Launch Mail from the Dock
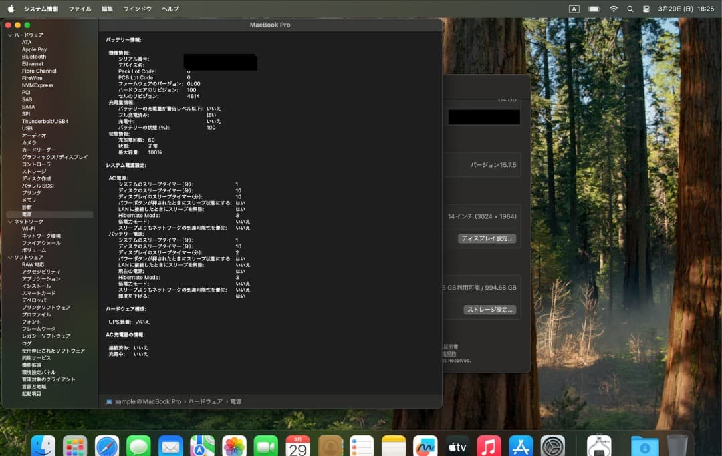 (170, 443)
